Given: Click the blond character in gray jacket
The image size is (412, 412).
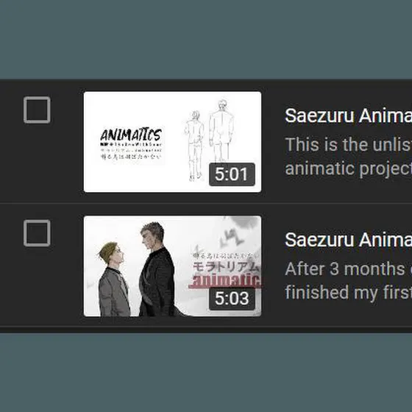Looking at the screenshot, I should tap(113, 279).
